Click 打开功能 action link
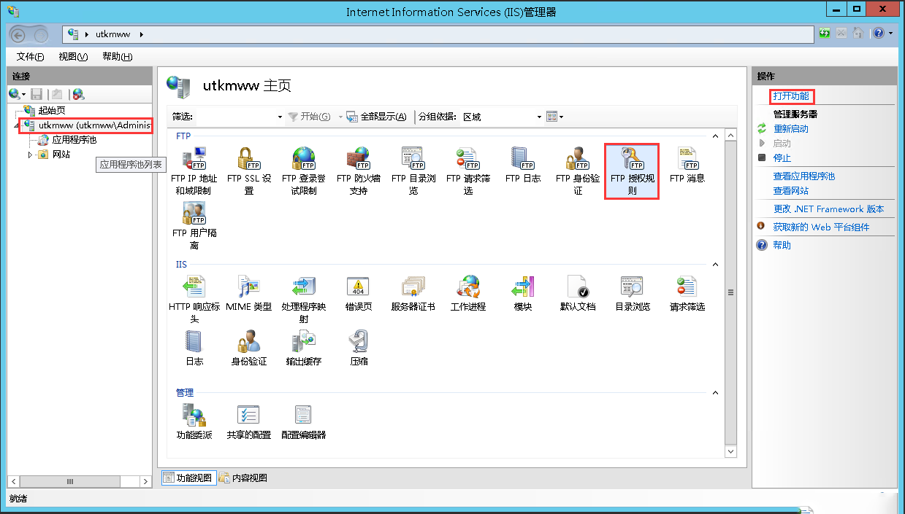 (791, 96)
